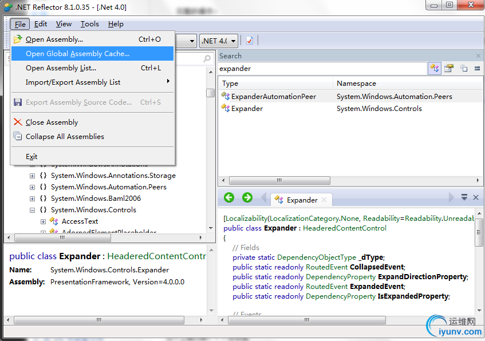485x341 pixels.
Task: Click the green forward navigation arrow
Action: tap(247, 197)
